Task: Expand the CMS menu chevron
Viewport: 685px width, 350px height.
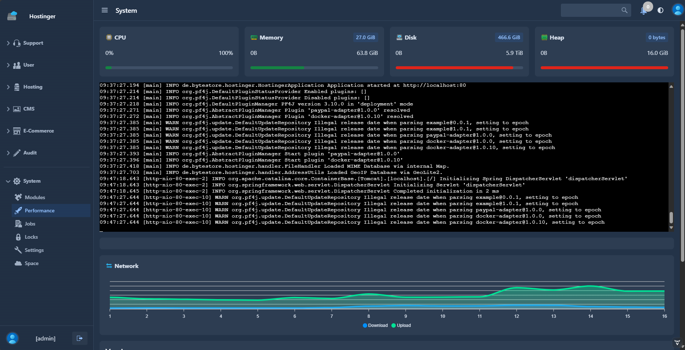Action: coord(8,109)
